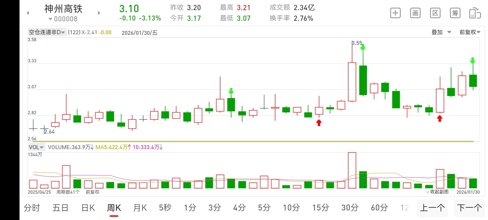Expand the stock code 000008 dropdown
Viewport: 488px width, 220px height.
63,19
